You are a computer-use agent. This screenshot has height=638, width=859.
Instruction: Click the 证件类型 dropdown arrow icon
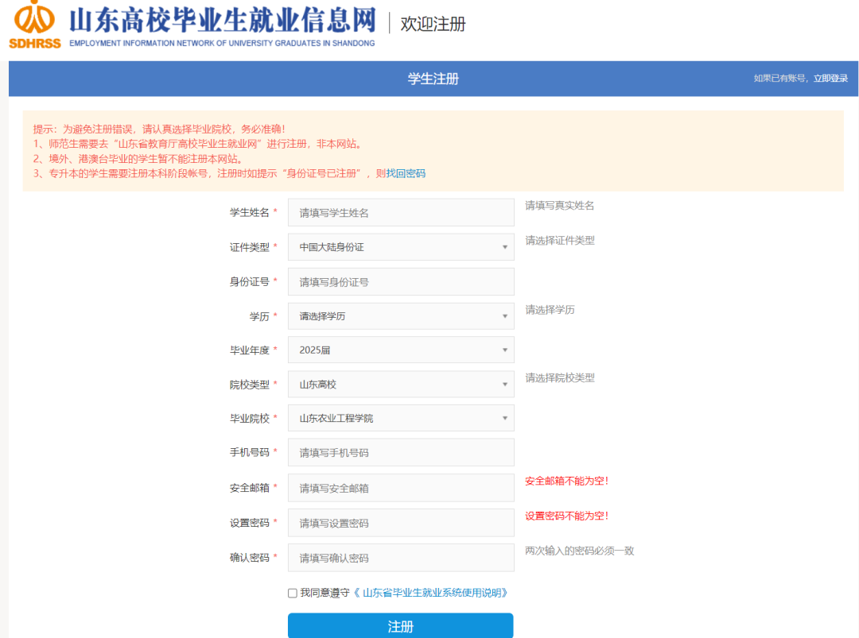click(x=504, y=247)
